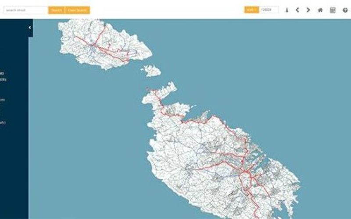351x219 pixels.
Task: Click the street search text field
Action: pos(25,10)
